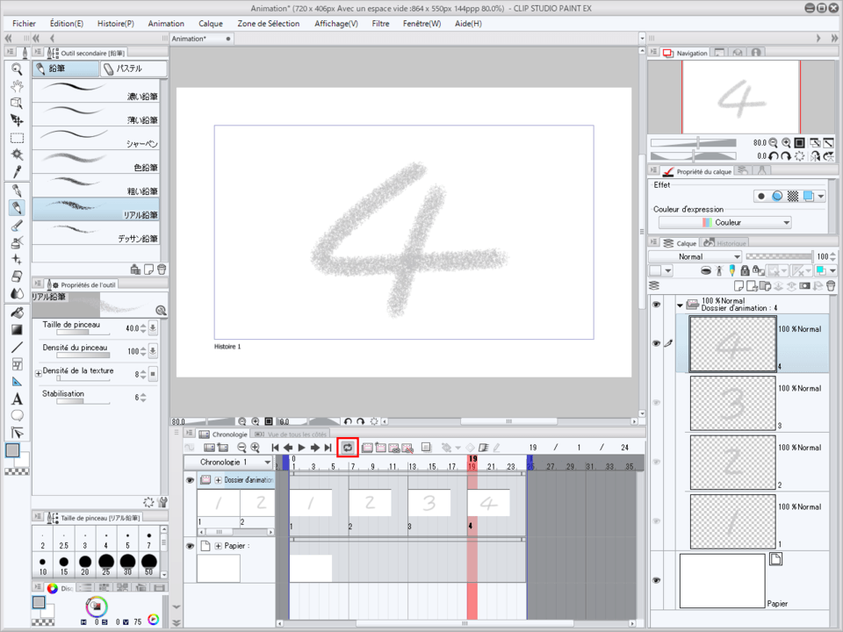Select the Zoom magnifier tool
This screenshot has width=843, height=632.
click(17, 68)
